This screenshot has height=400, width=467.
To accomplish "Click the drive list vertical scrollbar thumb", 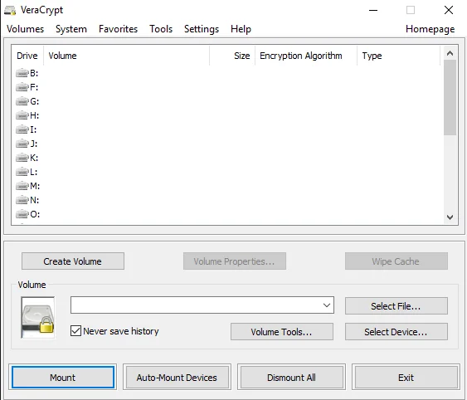I will click(x=450, y=97).
